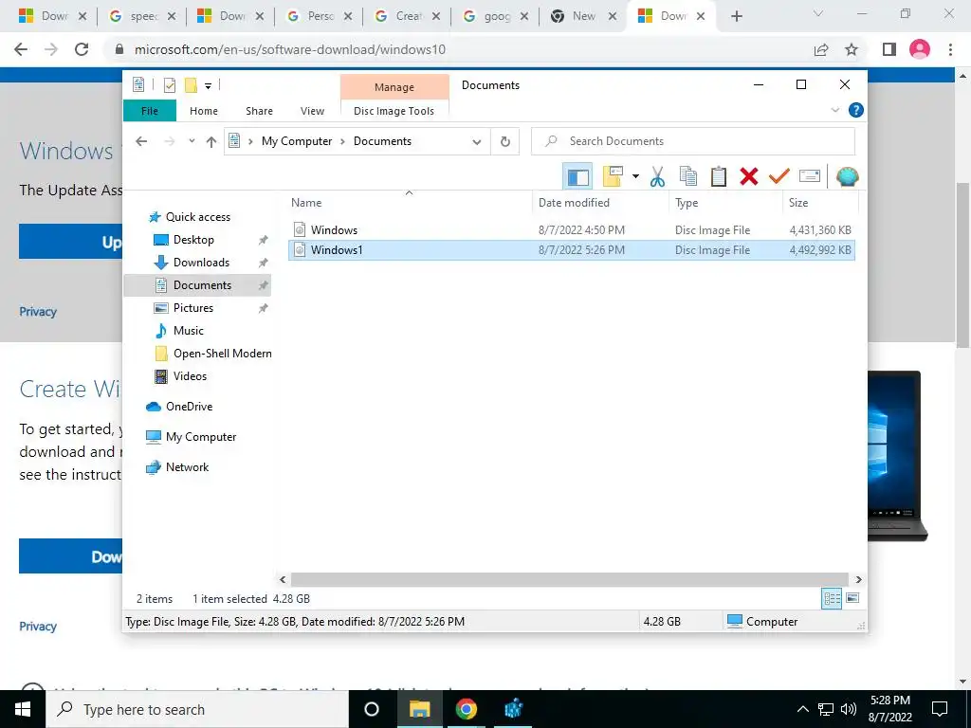The width and height of the screenshot is (971, 728).
Task: Select the Windows1 disc image file
Action: coord(572,250)
